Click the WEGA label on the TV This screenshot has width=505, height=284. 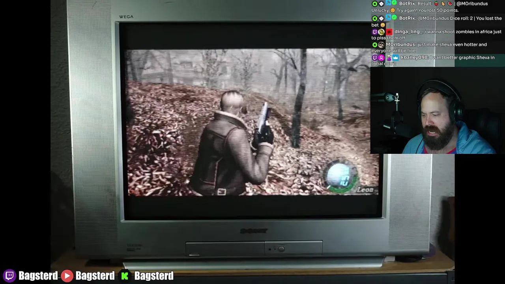(126, 17)
